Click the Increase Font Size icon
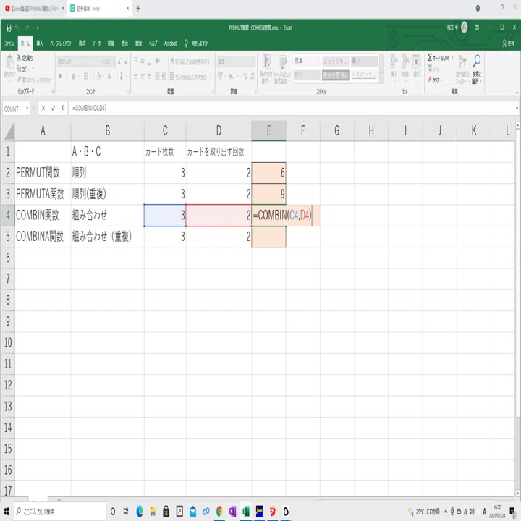Viewport: 521px width, 521px height. pyautogui.click(x=119, y=62)
